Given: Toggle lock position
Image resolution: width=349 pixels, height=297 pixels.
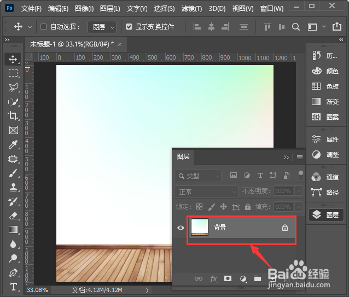Looking at the screenshot, I should [223, 207].
